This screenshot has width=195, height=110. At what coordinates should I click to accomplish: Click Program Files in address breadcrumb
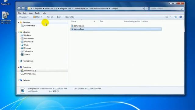[x=66, y=9]
